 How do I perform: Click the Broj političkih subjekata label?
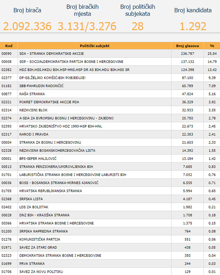[138, 10]
